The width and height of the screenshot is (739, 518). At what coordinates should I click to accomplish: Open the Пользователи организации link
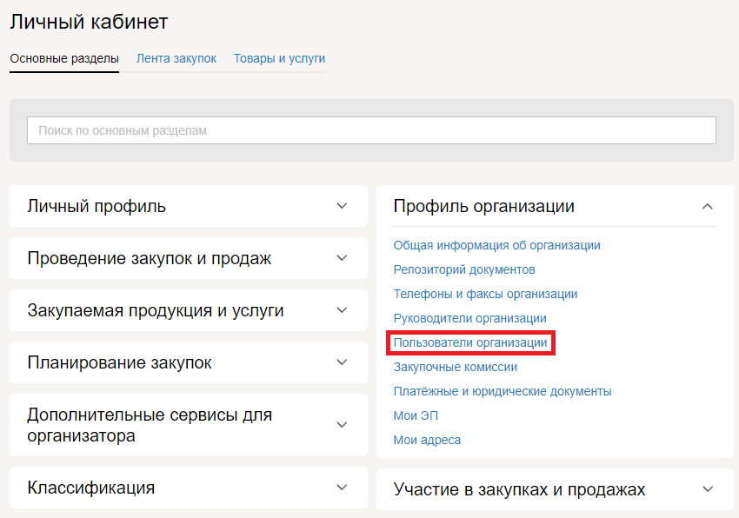(x=470, y=342)
